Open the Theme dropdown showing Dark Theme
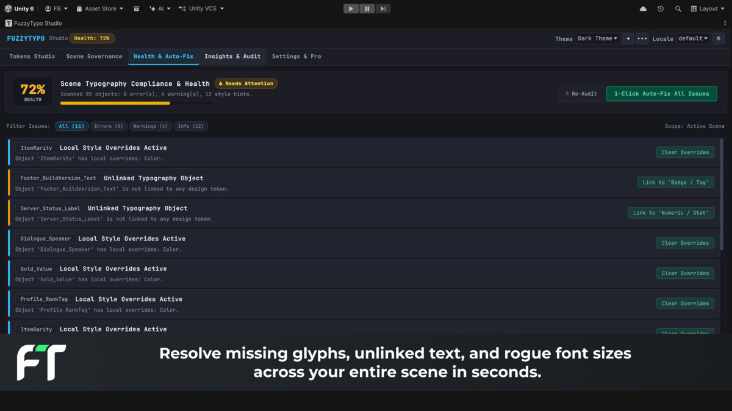 597,38
